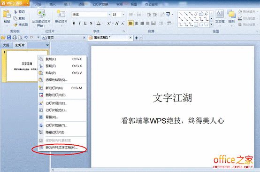Choose 新幻灯片(N) in context menu
Image resolution: width=260 pixels, height=172 pixels.
(x=62, y=88)
